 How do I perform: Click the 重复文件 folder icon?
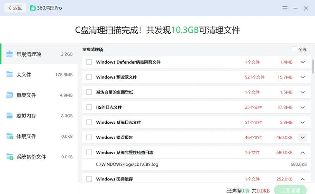(x=9, y=95)
